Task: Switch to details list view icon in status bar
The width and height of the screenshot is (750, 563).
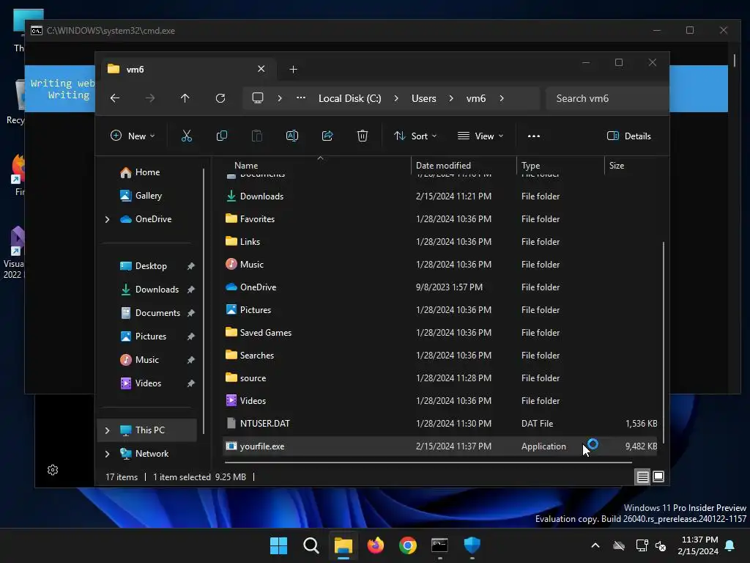Action: point(643,476)
